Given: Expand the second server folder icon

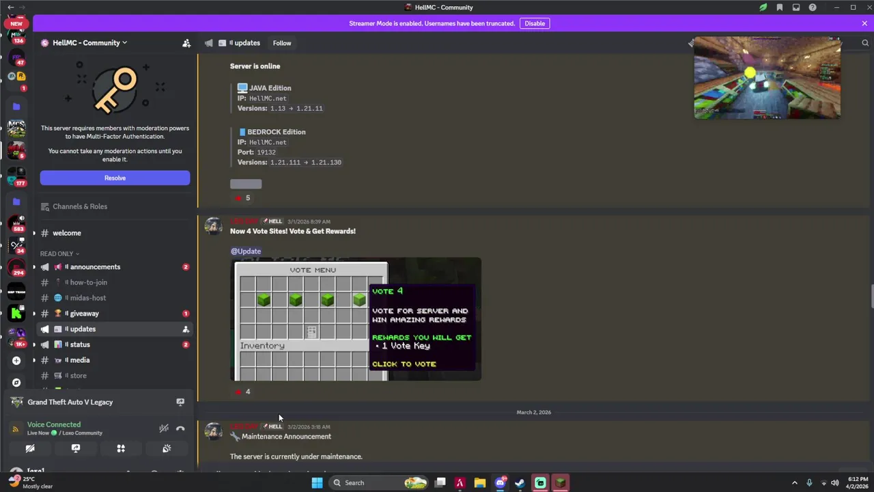Looking at the screenshot, I should tap(16, 202).
